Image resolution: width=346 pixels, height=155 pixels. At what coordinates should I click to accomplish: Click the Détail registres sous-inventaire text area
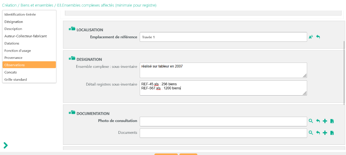[x=223, y=88]
